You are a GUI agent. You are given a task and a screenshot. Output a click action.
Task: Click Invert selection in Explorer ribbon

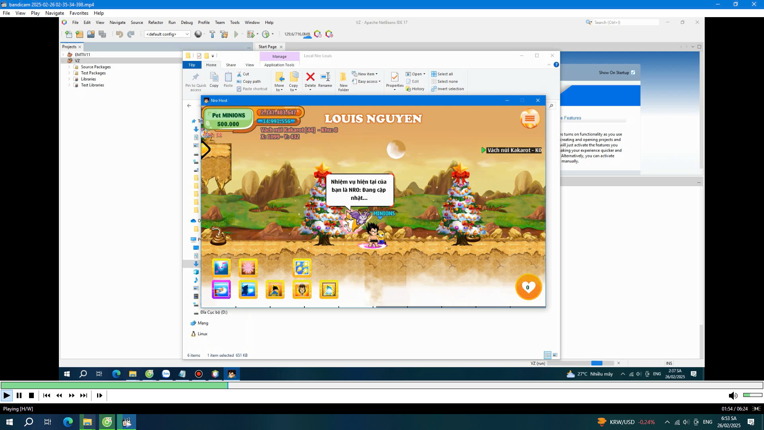[448, 89]
